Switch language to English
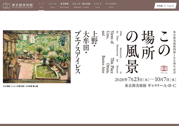179x126 pixels. click(171, 6)
